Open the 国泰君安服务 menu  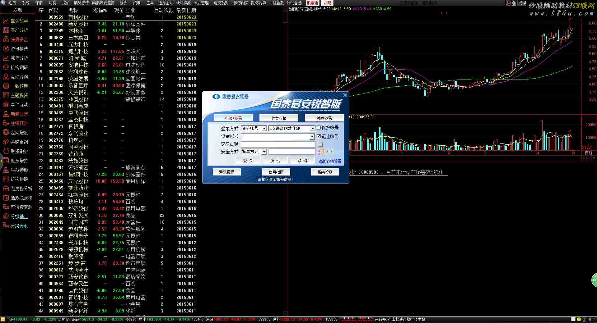click(103, 3)
